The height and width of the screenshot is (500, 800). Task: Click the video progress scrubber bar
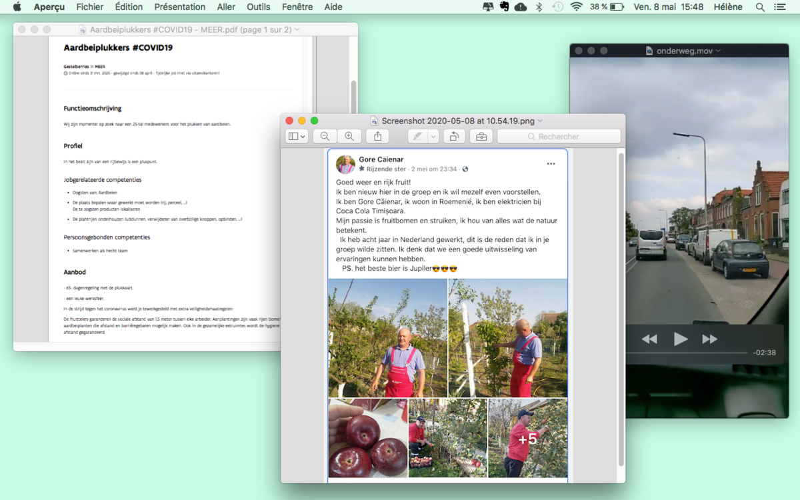(687, 353)
